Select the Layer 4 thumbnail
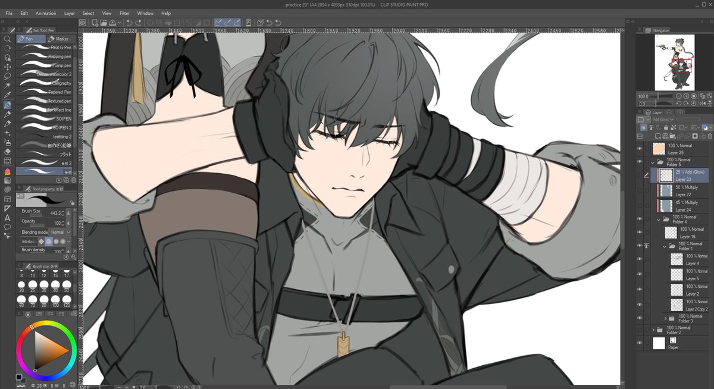This screenshot has width=714, height=389. tap(677, 259)
